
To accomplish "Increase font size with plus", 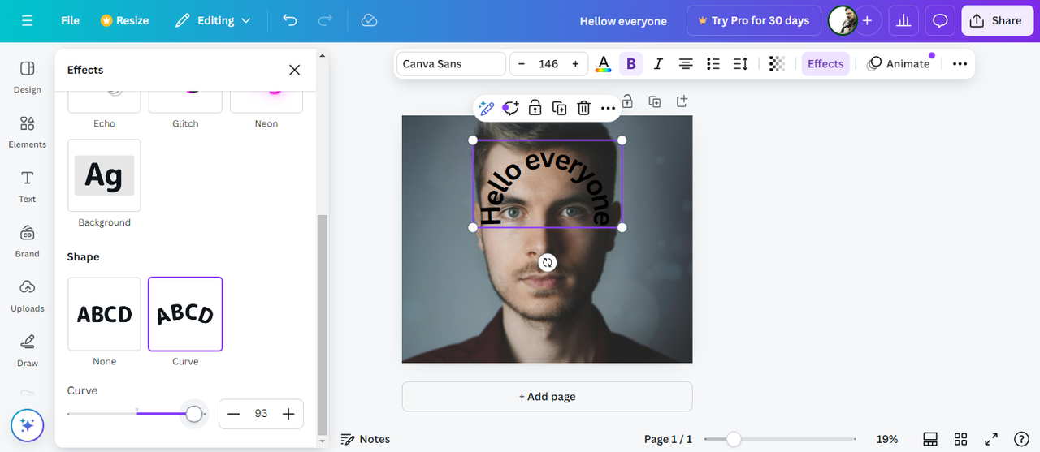I will 575,64.
